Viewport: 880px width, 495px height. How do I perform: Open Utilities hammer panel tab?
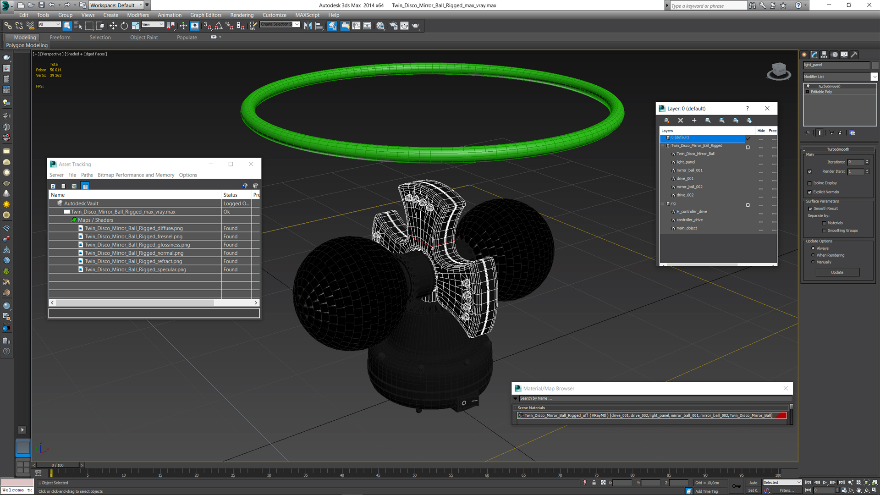(x=854, y=55)
